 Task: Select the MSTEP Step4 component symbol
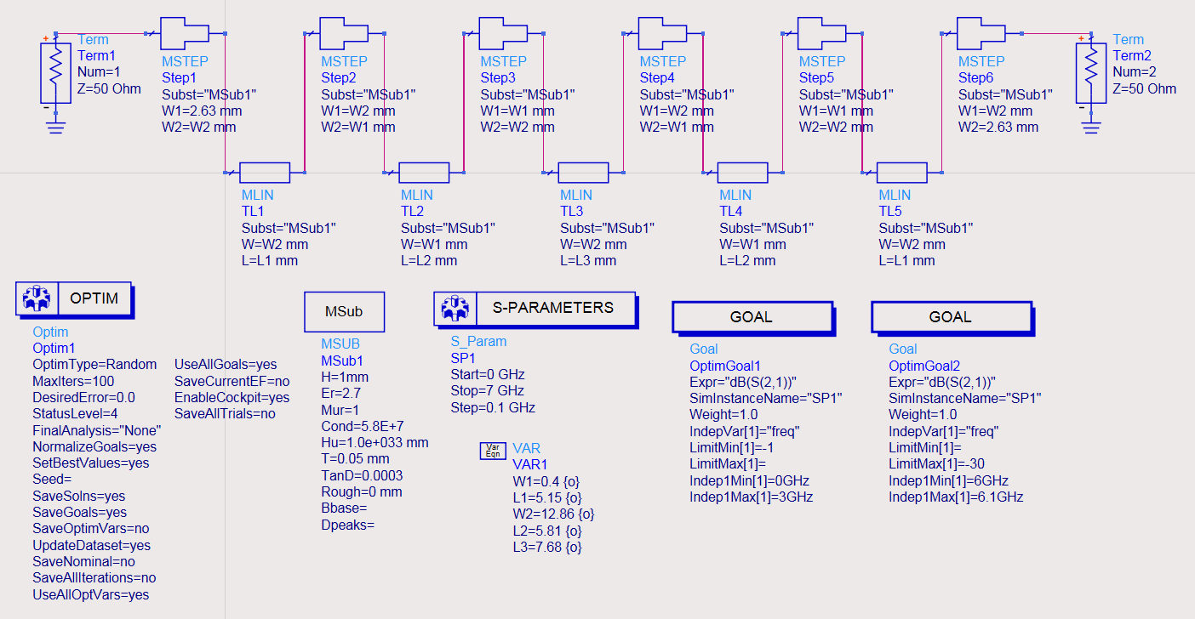point(663,33)
